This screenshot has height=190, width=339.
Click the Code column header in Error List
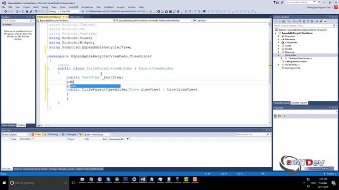click(x=14, y=139)
